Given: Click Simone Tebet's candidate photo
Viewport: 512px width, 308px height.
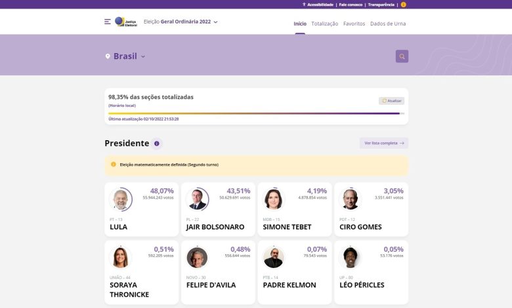Looking at the screenshot, I should pyautogui.click(x=273, y=199).
